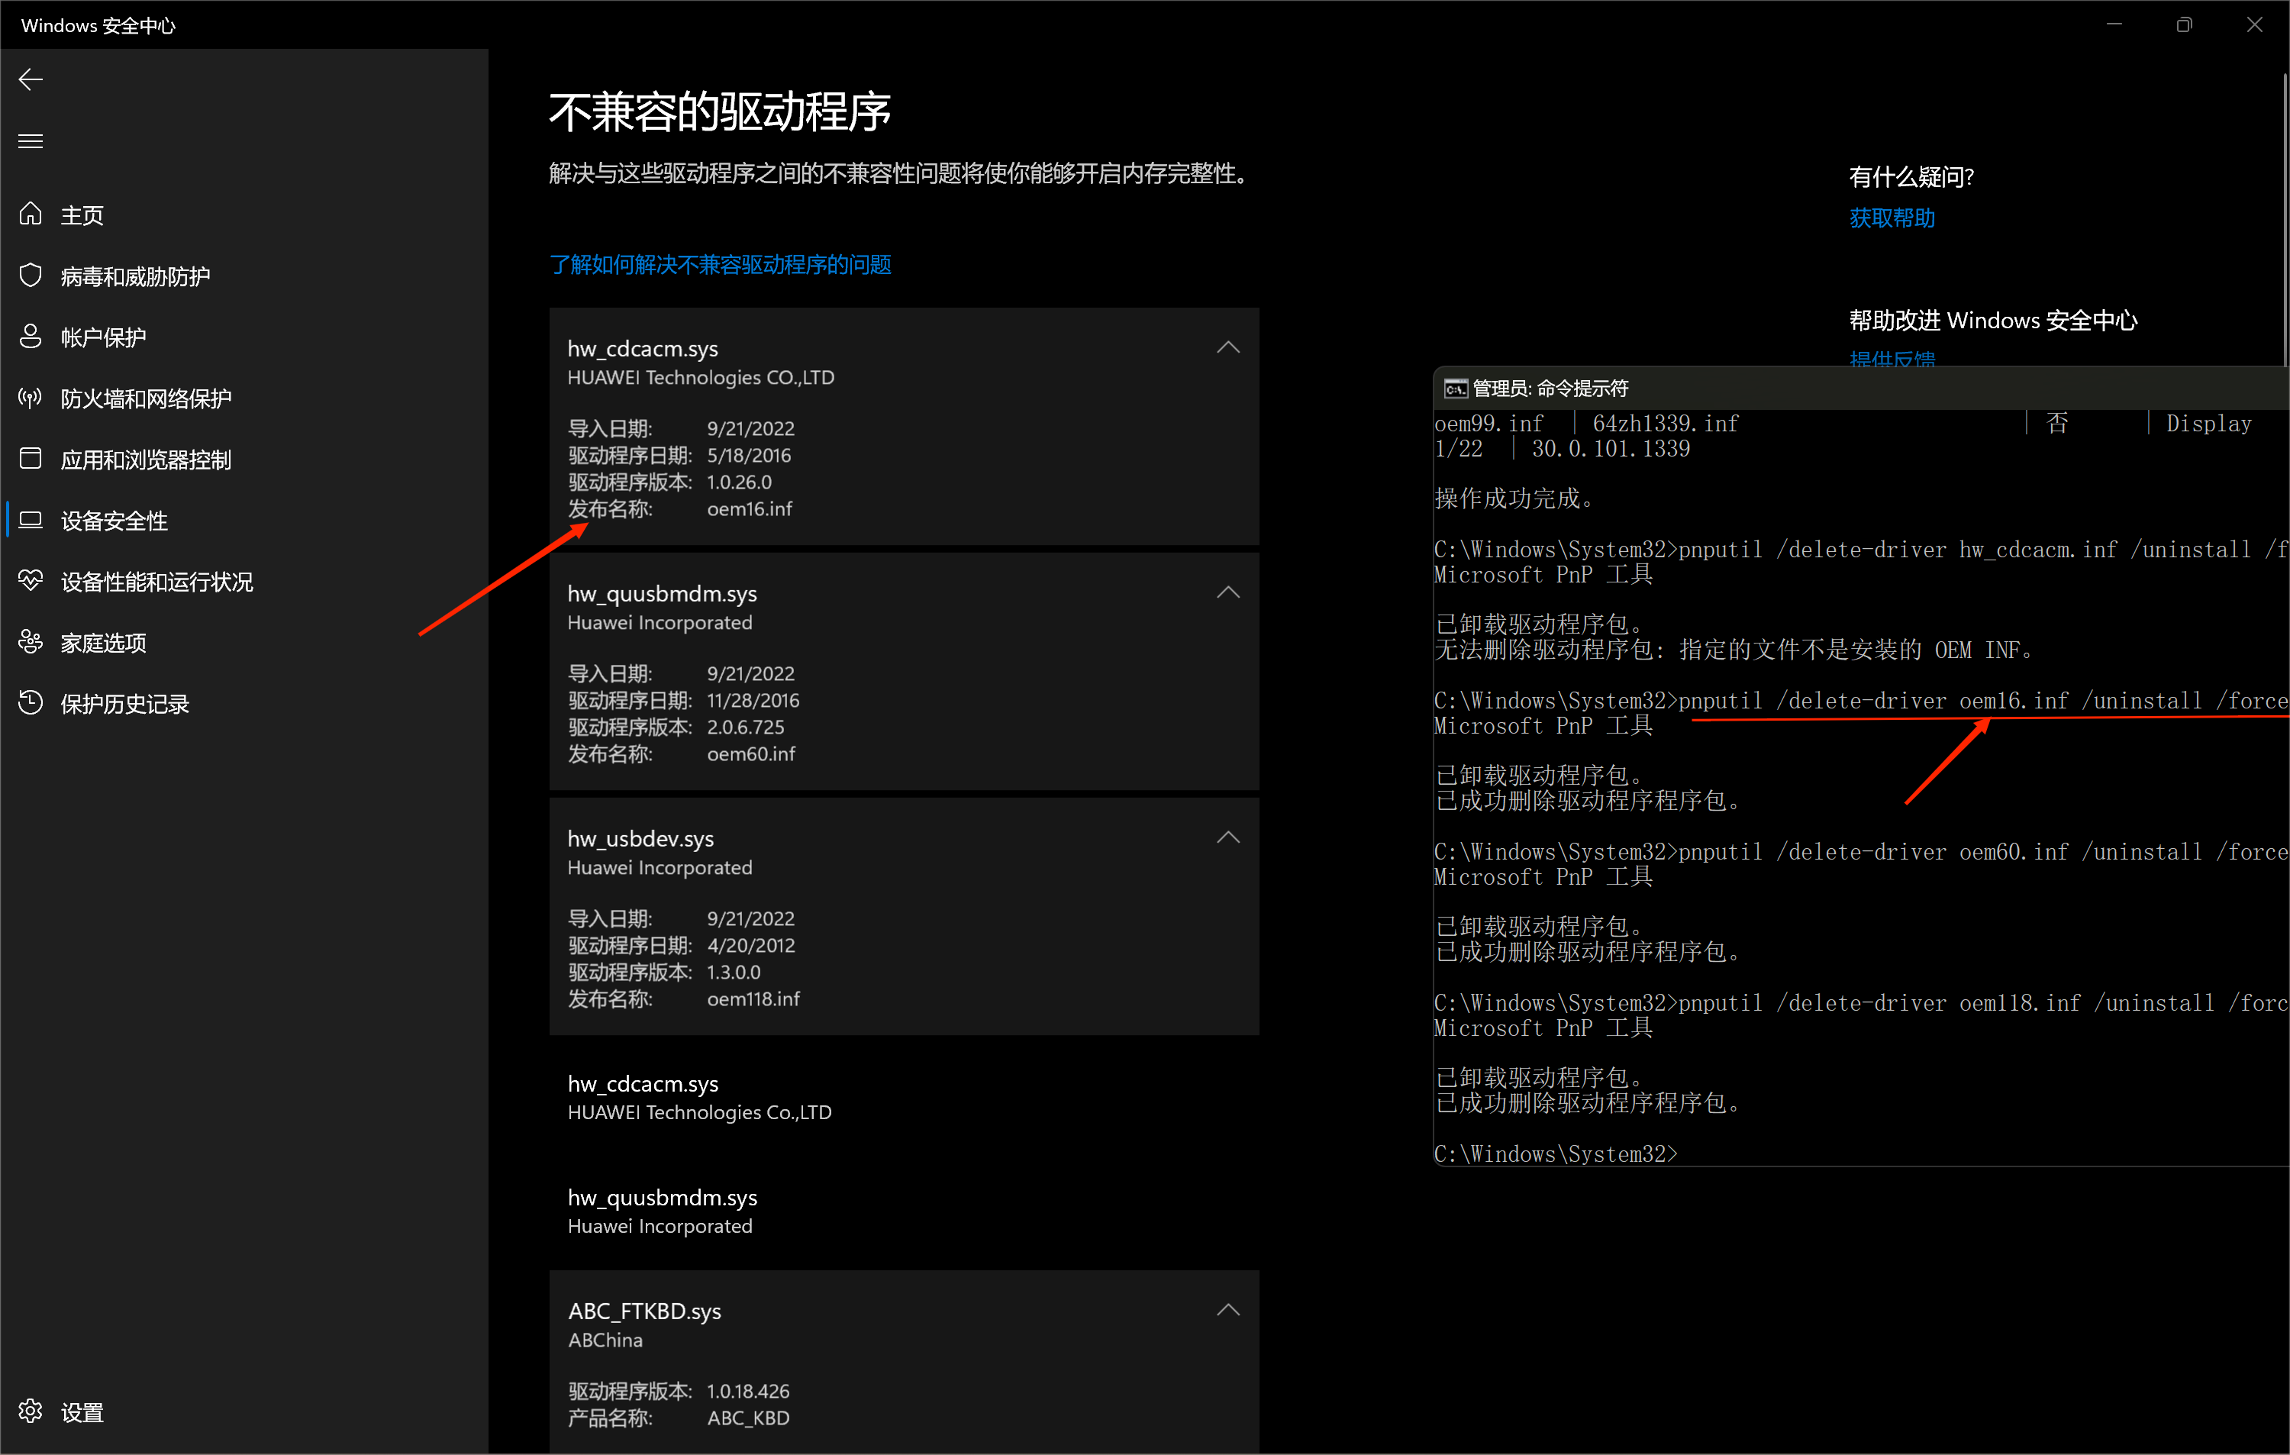The width and height of the screenshot is (2290, 1455).
Task: Click the person icon for 帐户保护
Action: point(31,337)
